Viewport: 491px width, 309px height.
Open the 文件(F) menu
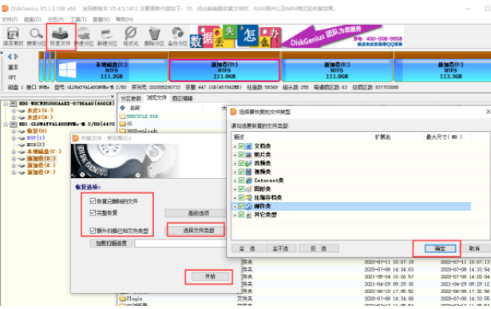pos(10,19)
